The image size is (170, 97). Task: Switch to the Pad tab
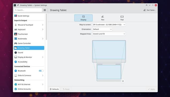tap(122, 18)
